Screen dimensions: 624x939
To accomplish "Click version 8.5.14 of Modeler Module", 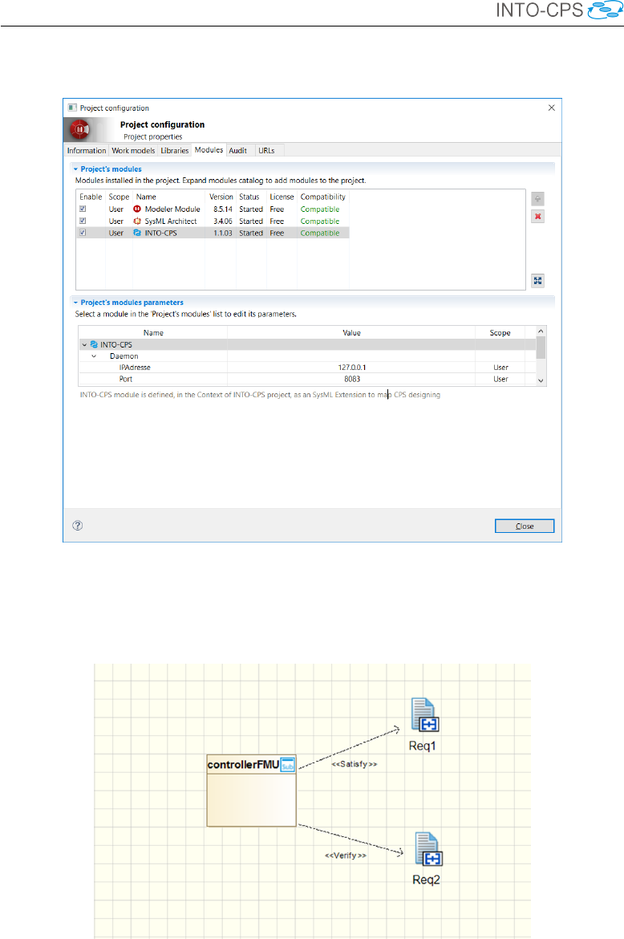I will tap(222, 209).
